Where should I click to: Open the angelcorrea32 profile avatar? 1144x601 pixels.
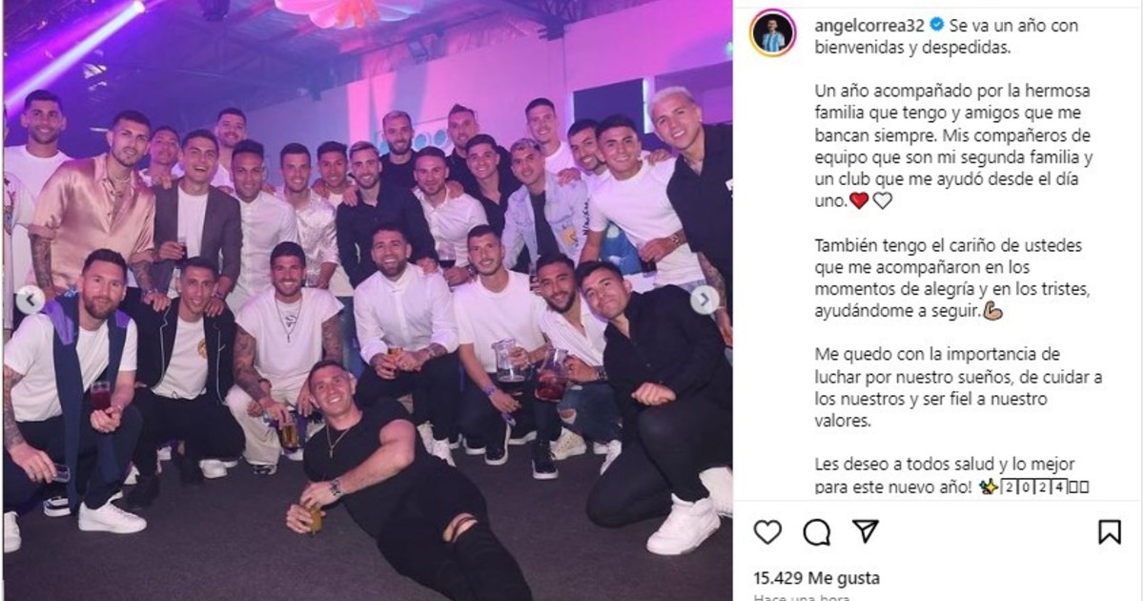[x=772, y=33]
